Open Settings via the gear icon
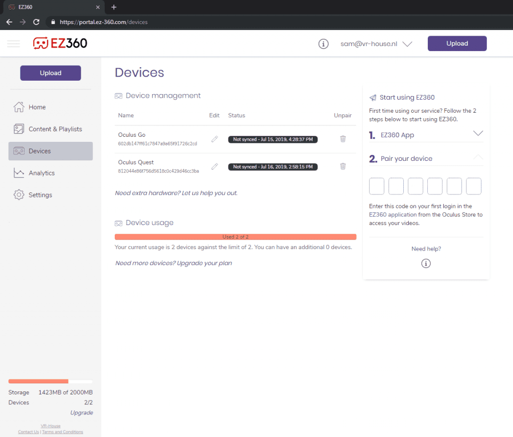Screen dimensions: 513x437 tap(20, 195)
